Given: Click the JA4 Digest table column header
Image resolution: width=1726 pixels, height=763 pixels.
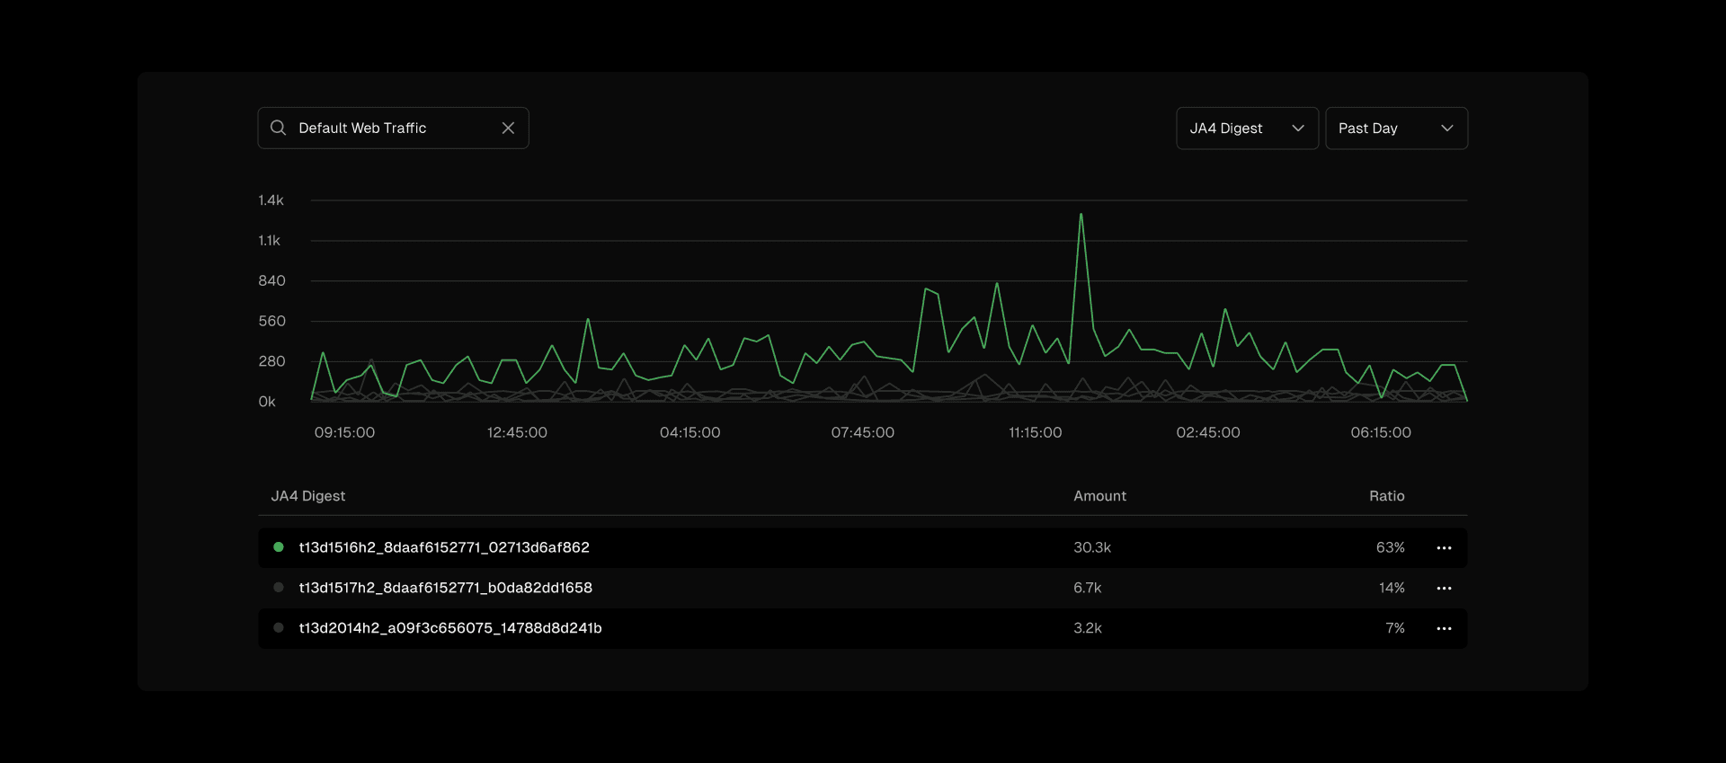Looking at the screenshot, I should coord(308,496).
